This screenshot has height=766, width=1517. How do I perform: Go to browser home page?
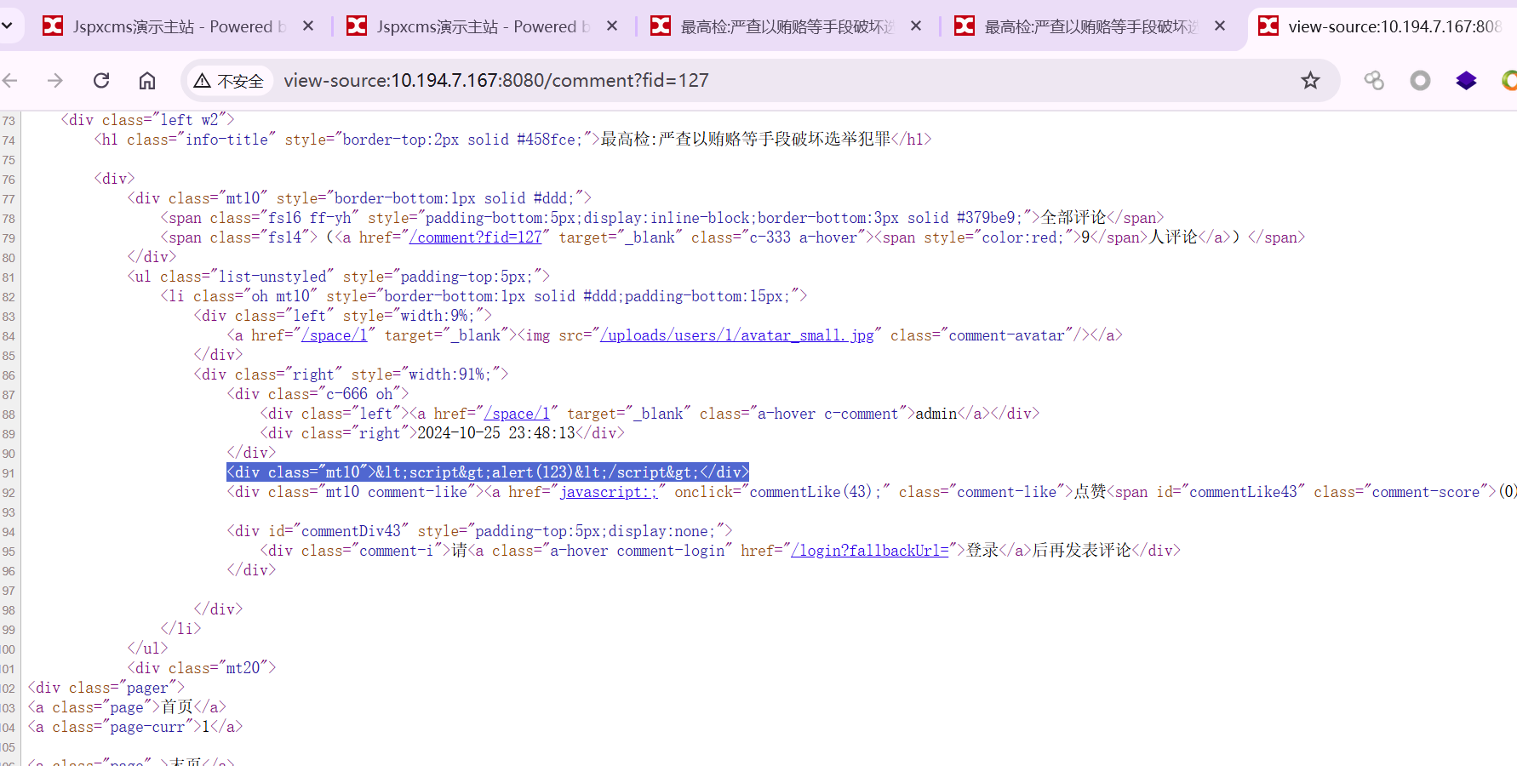click(x=147, y=81)
